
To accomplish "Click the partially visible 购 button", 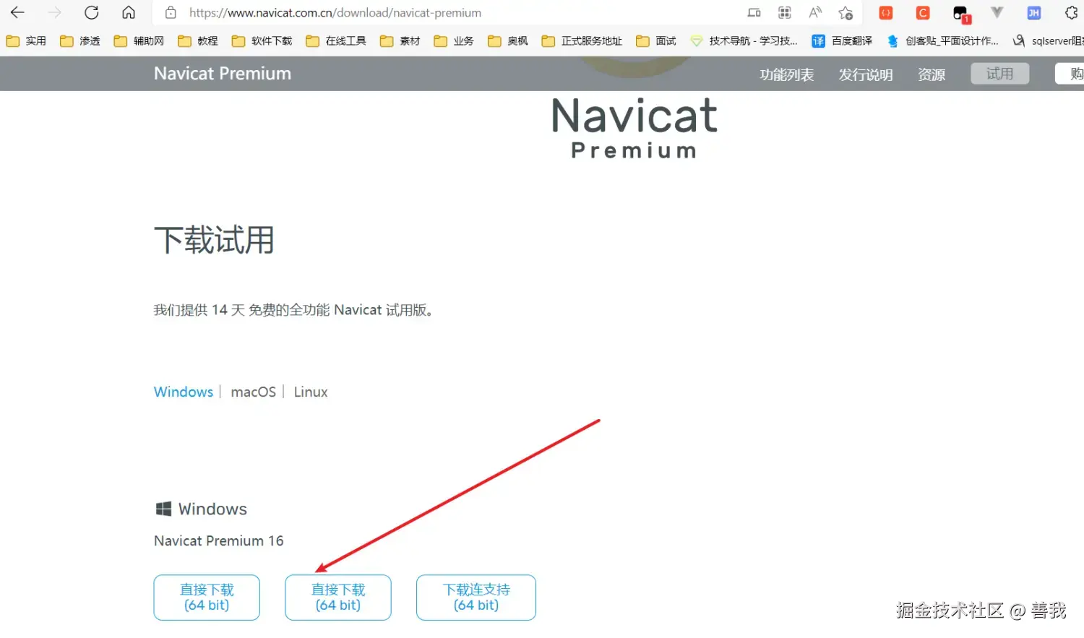I will [1070, 74].
